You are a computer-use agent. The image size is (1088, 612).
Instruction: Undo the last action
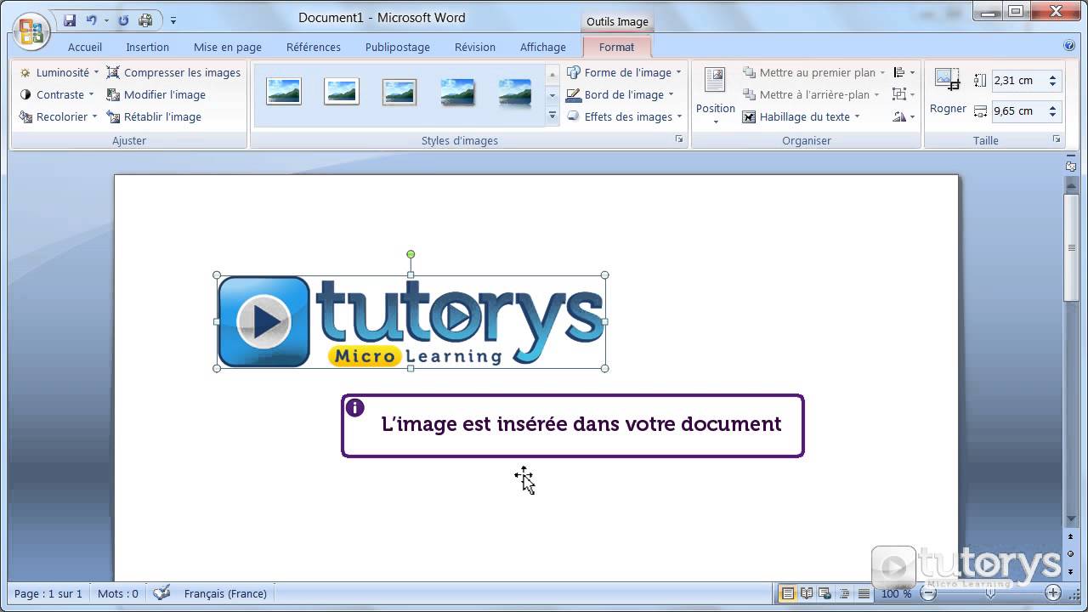pyautogui.click(x=91, y=20)
